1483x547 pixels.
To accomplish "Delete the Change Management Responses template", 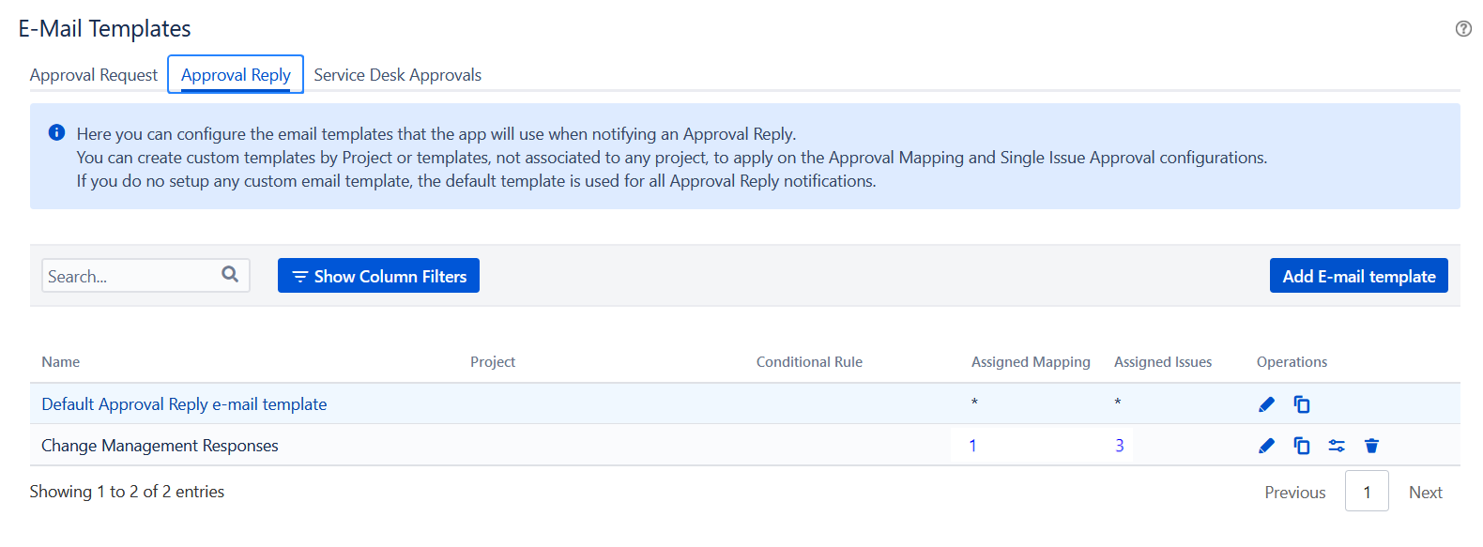I will 1371,446.
